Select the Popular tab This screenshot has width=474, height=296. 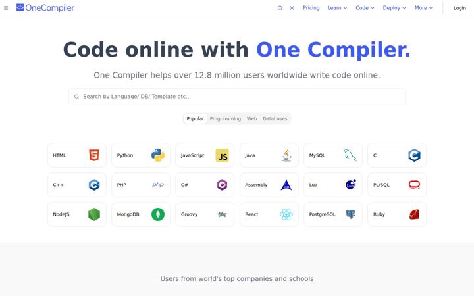195,118
